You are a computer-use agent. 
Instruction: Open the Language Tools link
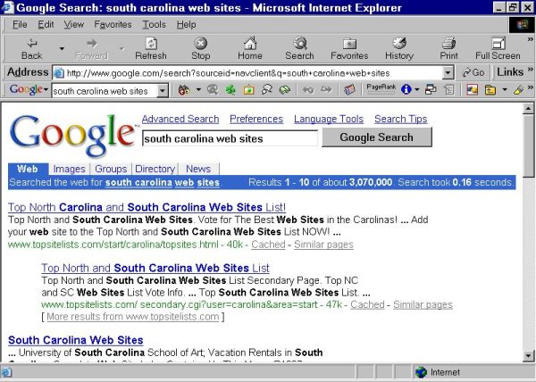point(329,119)
